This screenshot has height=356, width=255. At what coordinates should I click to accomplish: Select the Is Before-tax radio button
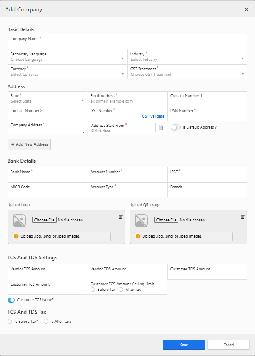tap(10, 322)
